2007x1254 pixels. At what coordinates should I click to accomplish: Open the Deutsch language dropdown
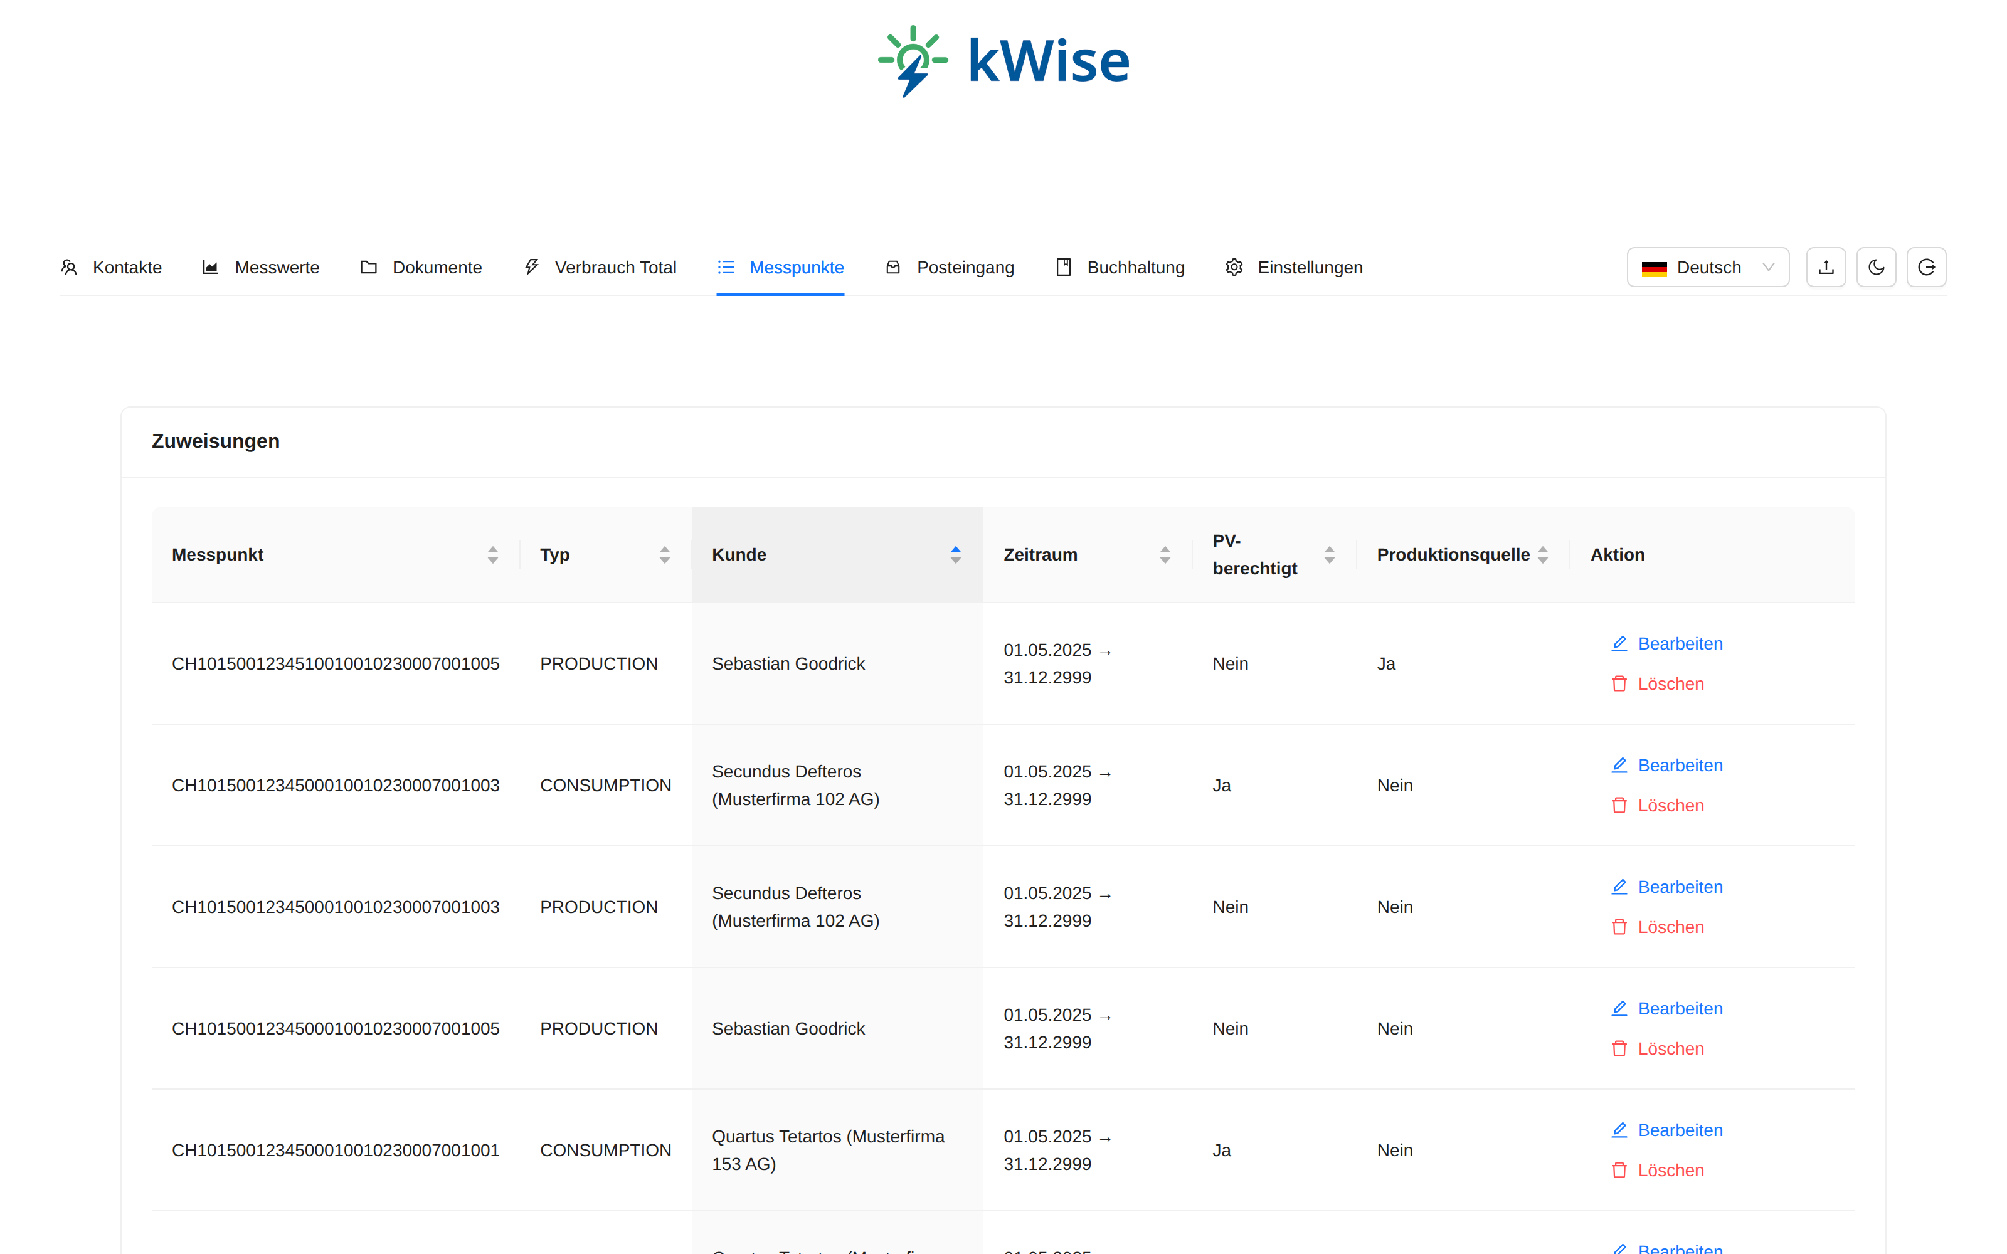1708,267
